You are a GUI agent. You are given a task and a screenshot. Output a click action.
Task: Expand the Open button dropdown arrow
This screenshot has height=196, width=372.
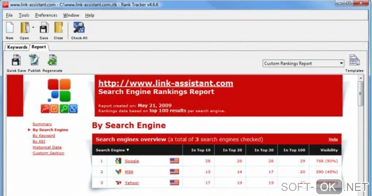coord(33,27)
